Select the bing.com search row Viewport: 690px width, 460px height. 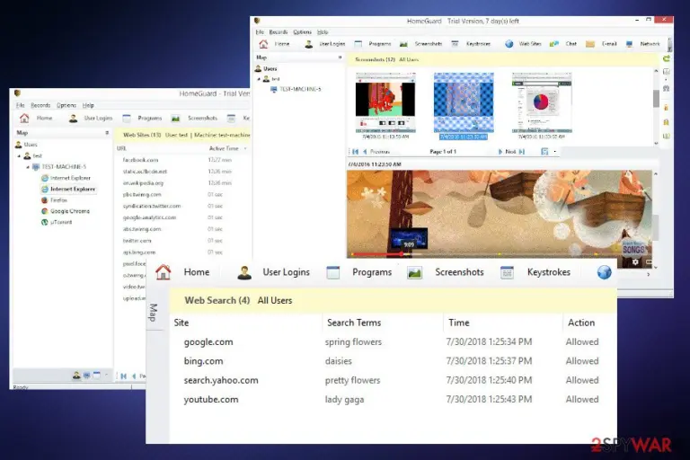point(392,361)
